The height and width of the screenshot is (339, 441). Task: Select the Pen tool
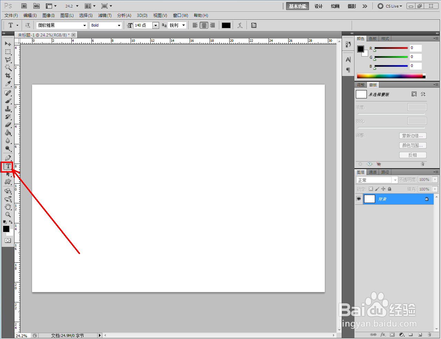click(x=8, y=158)
